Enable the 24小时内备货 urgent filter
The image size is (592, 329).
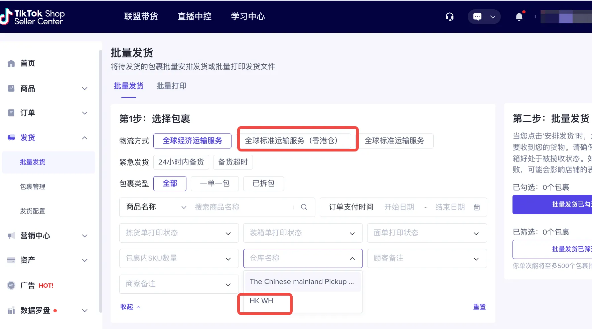[181, 162]
